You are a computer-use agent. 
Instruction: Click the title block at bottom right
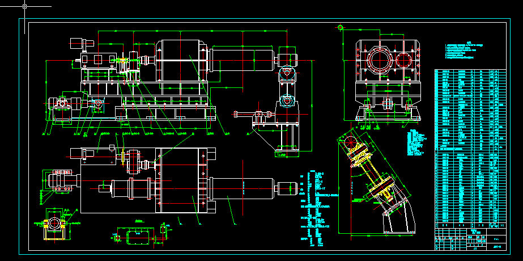(470, 239)
